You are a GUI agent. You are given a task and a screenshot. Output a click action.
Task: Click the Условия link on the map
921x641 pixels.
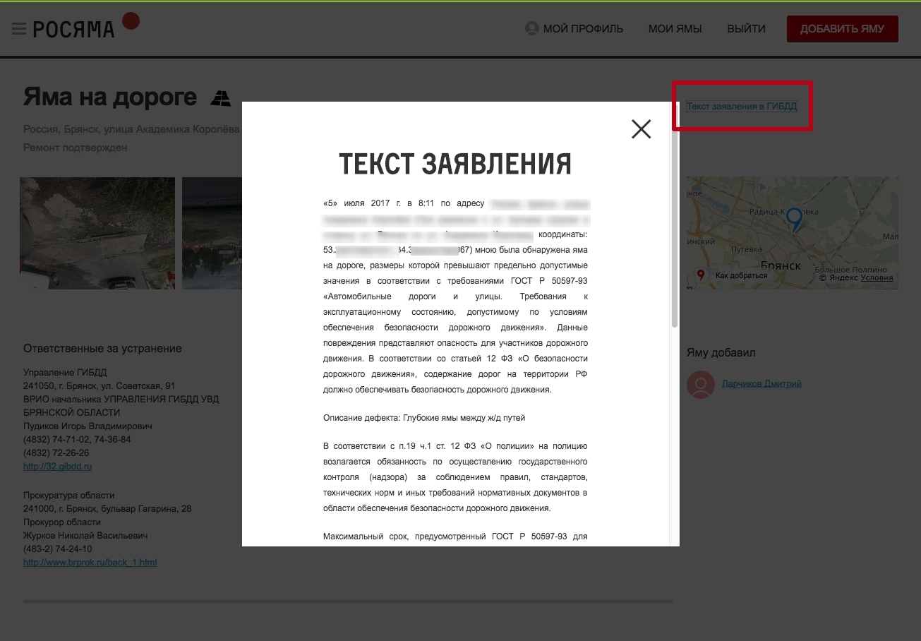click(x=877, y=277)
